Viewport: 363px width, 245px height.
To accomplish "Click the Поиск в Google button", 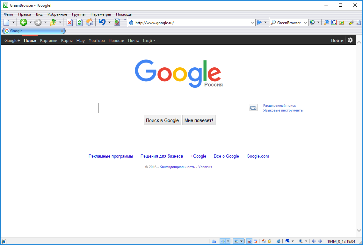I will point(162,120).
